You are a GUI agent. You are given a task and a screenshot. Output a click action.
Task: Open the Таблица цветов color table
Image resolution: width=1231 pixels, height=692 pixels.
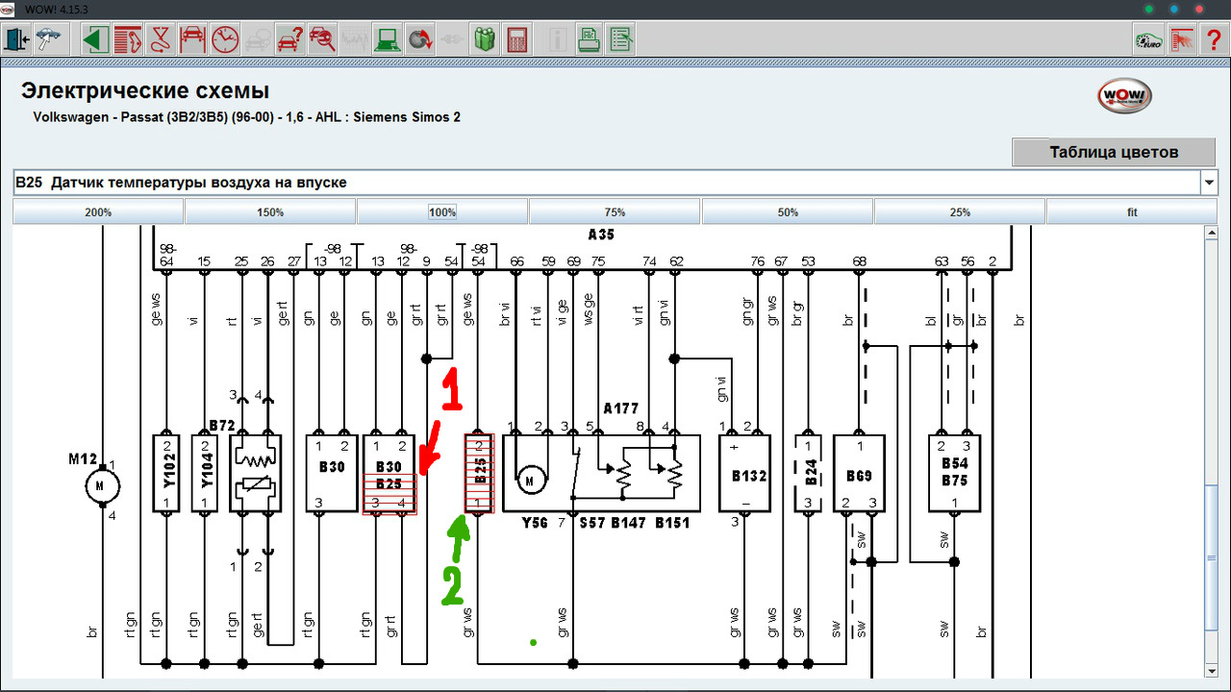pyautogui.click(x=1115, y=152)
